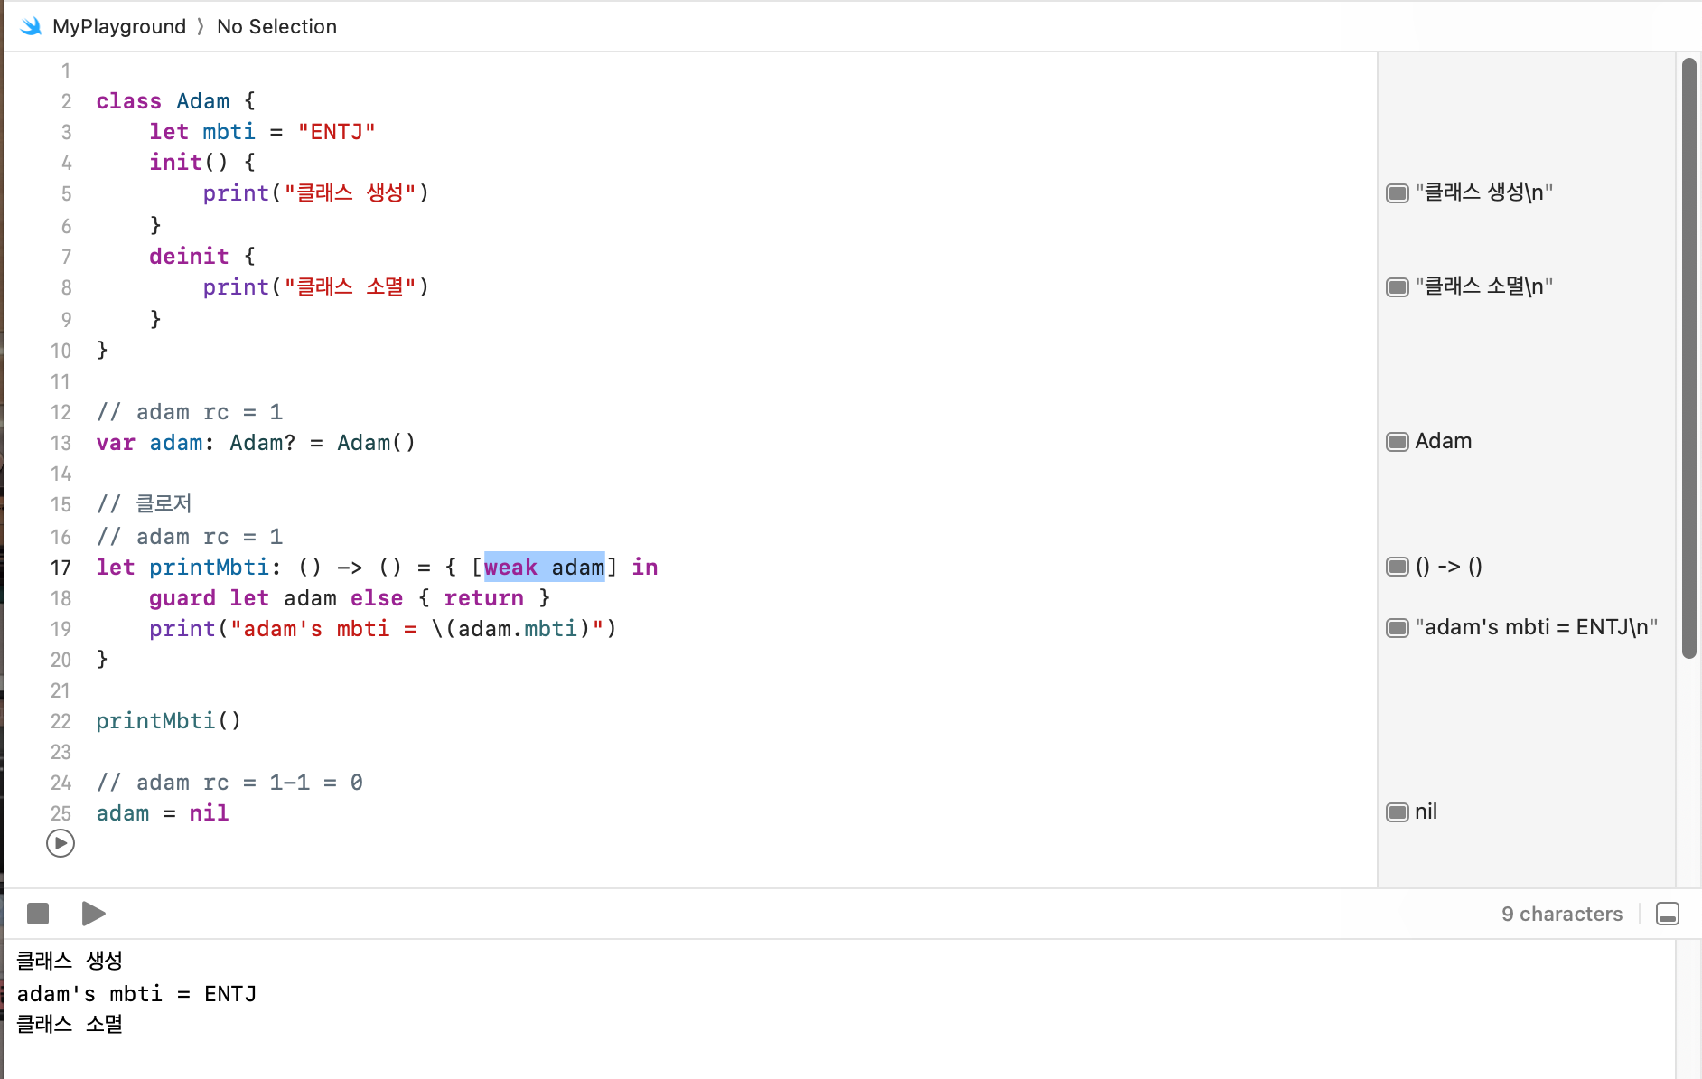Click the '// 클로저' comment
1702x1079 pixels.
(x=145, y=504)
